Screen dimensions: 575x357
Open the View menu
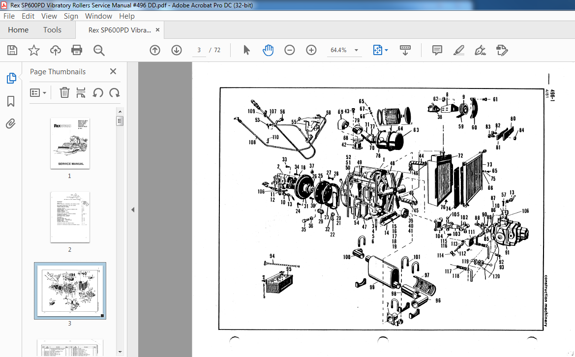pos(49,16)
